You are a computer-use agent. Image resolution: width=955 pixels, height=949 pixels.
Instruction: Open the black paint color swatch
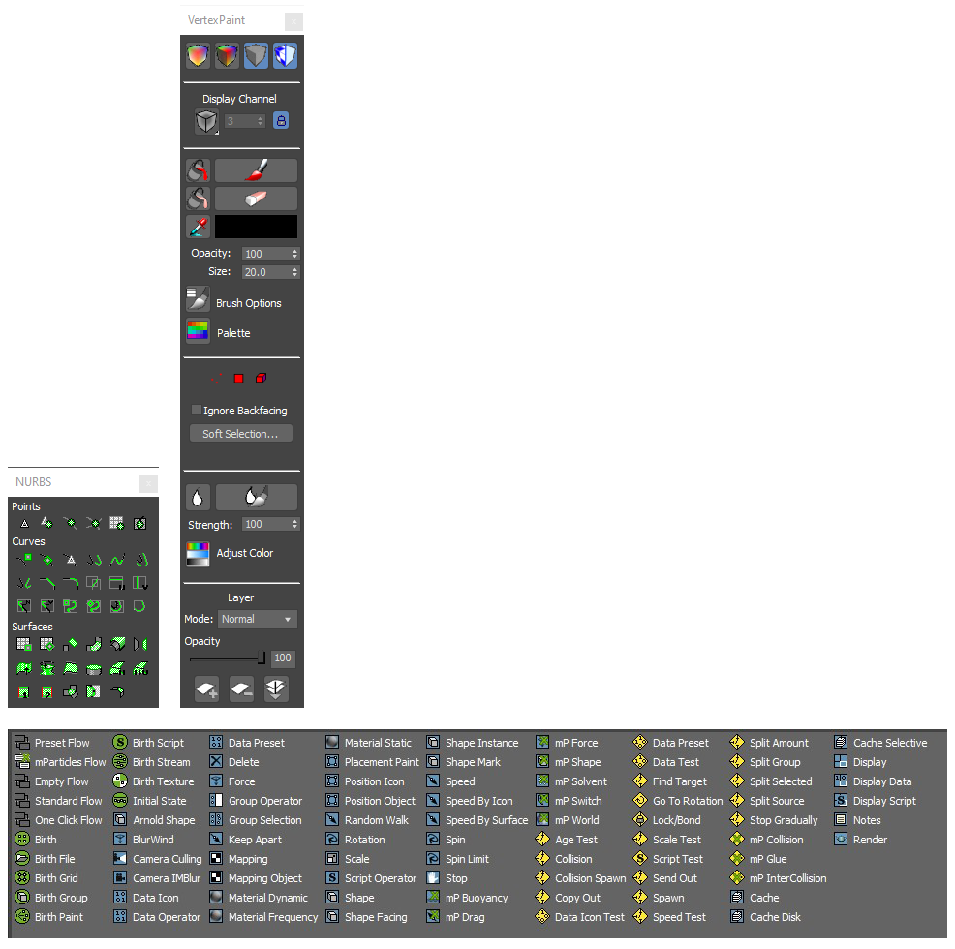[x=256, y=227]
